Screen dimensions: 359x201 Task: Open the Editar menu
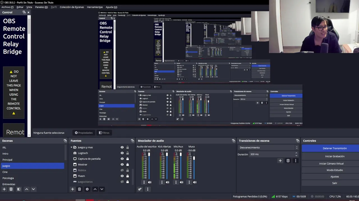[x=20, y=7]
